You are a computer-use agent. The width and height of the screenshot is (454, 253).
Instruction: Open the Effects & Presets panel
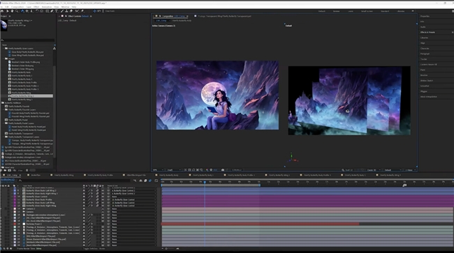(427, 32)
